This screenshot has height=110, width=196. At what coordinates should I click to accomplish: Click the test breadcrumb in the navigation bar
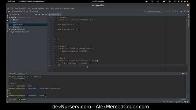[9, 11]
